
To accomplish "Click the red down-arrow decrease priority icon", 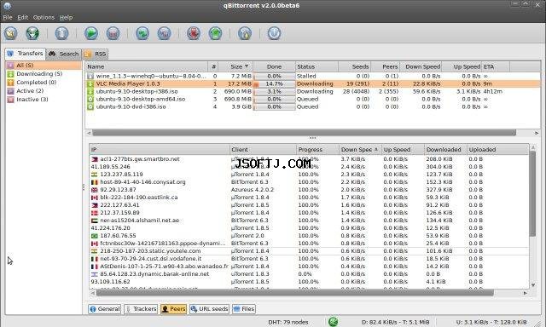I will coord(194,33).
